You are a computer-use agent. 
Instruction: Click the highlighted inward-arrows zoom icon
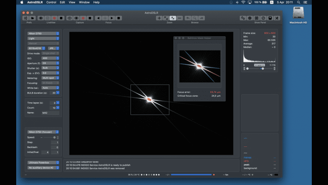(x=173, y=18)
